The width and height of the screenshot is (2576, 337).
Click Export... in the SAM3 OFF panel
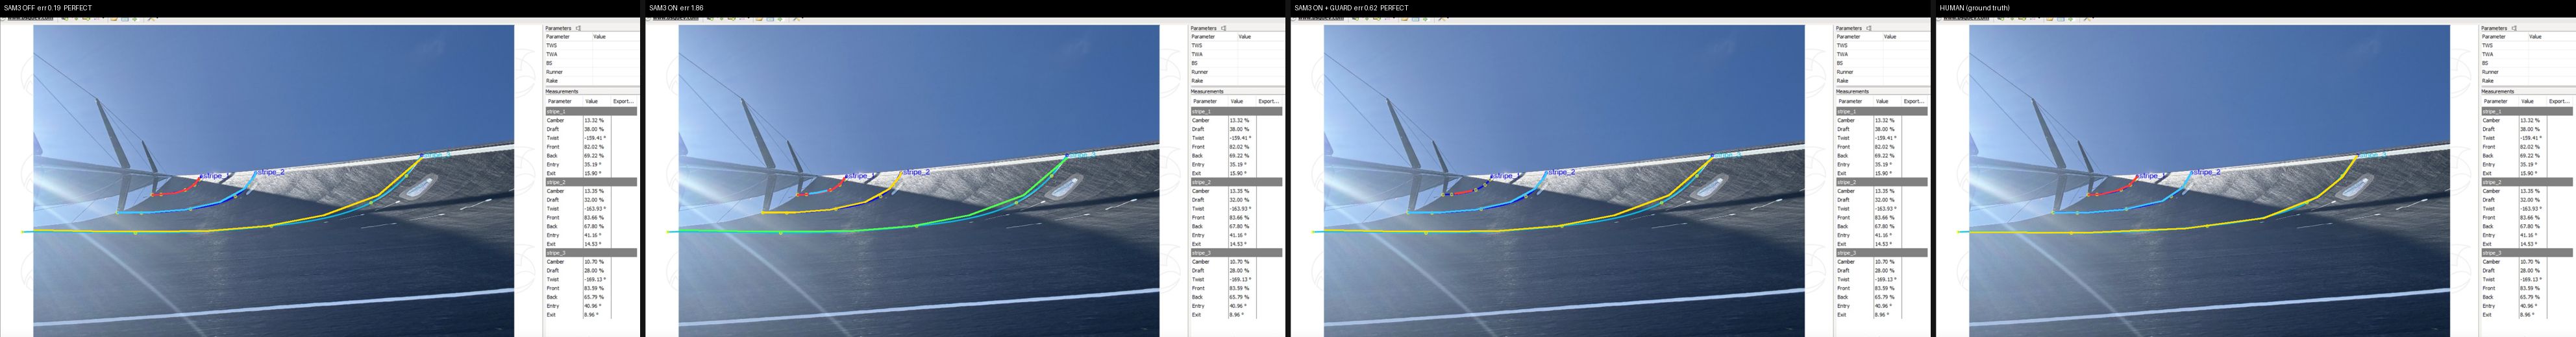[x=622, y=100]
